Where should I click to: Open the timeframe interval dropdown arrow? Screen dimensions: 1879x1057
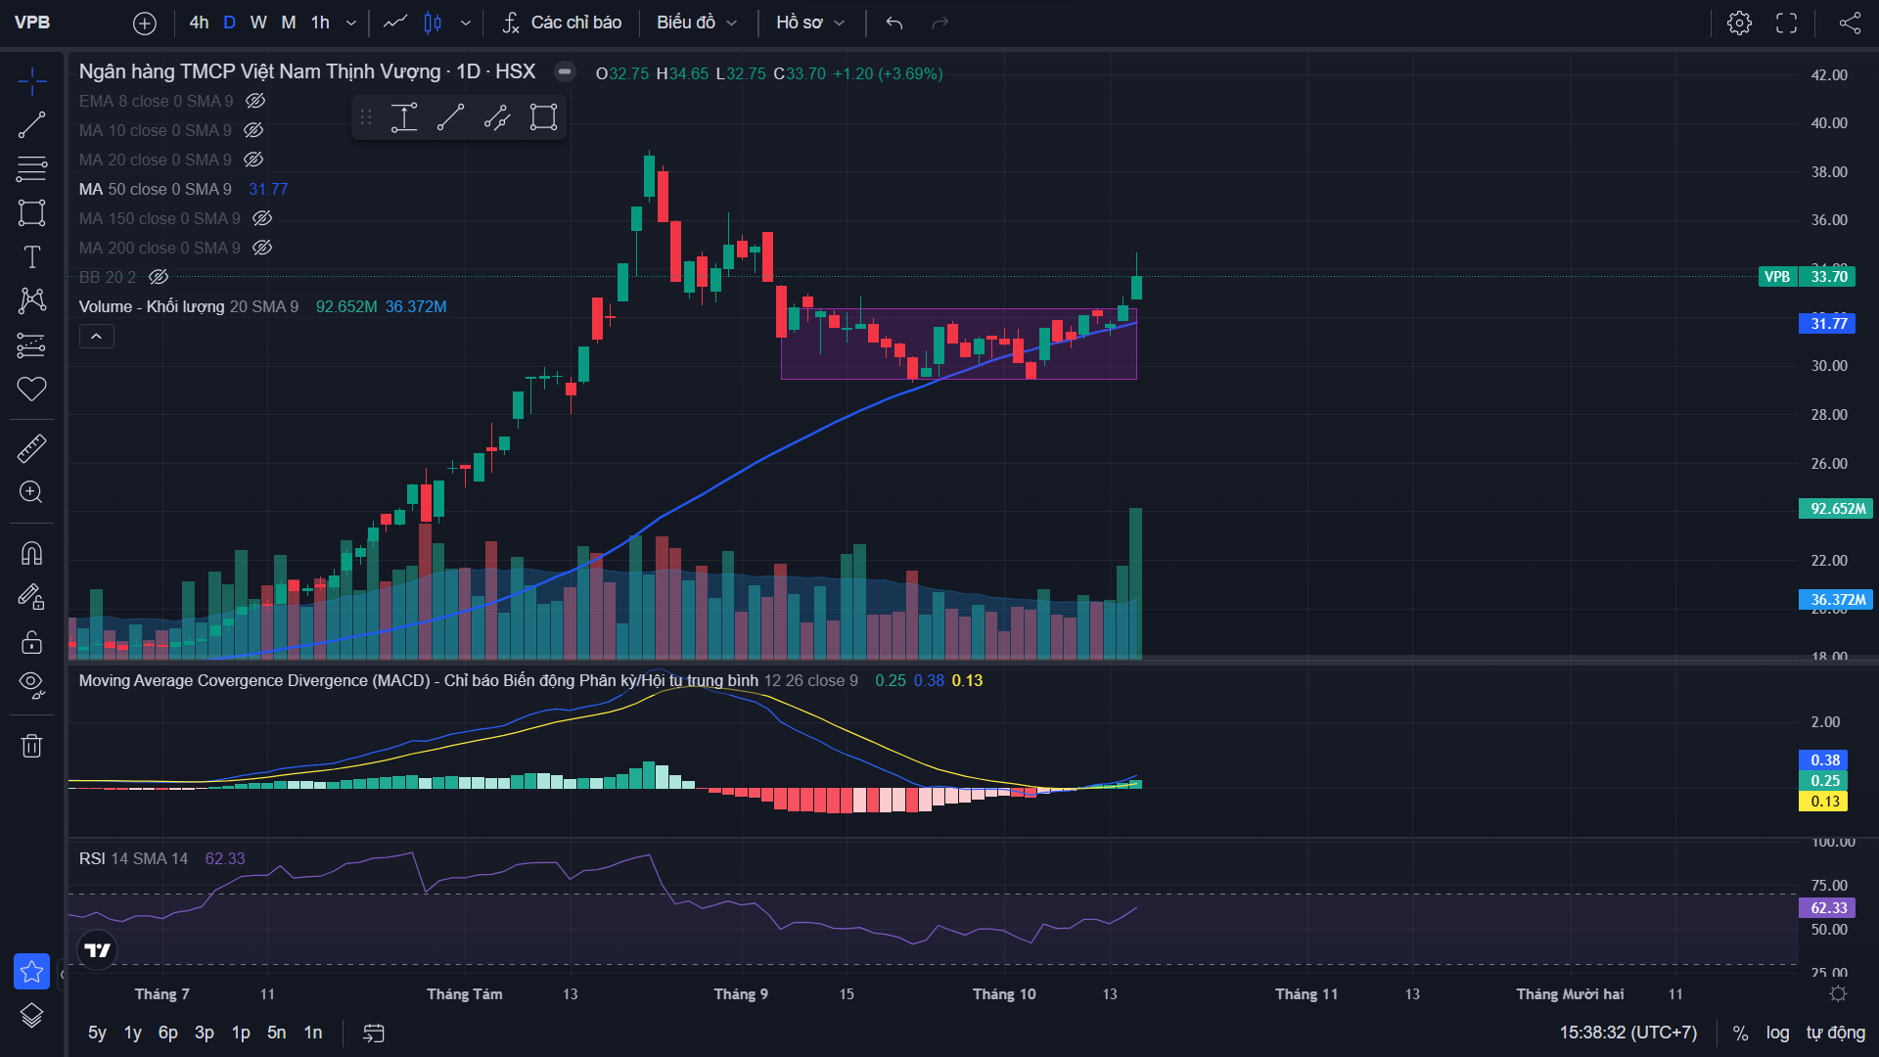pyautogui.click(x=351, y=23)
